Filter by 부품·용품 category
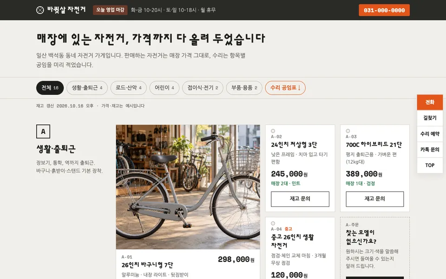The width and height of the screenshot is (446, 279). tap(244, 88)
